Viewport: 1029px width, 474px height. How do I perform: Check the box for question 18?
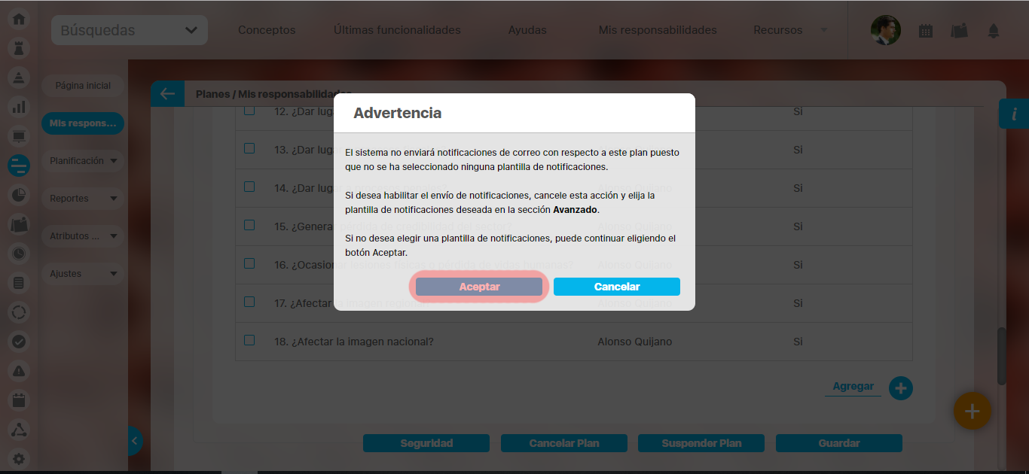pyautogui.click(x=249, y=340)
